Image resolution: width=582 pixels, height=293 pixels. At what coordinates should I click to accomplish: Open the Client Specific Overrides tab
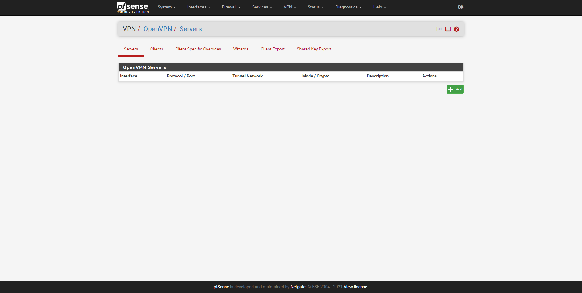coord(198,49)
